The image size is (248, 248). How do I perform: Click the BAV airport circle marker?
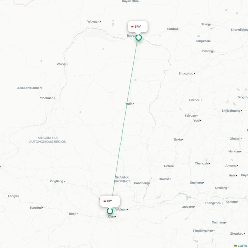coord(139,38)
